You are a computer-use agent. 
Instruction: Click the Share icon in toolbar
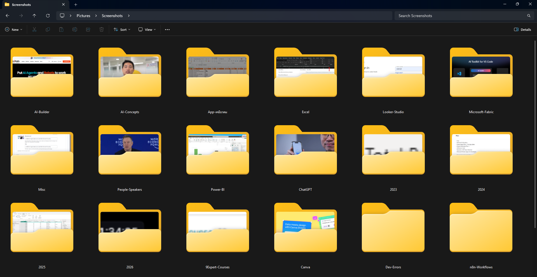pyautogui.click(x=88, y=29)
